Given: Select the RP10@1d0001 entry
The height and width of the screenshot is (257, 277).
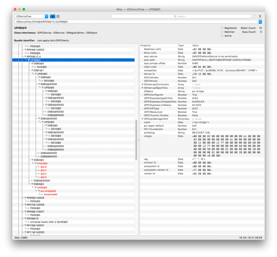Looking at the screenshot, I should 35,225.
